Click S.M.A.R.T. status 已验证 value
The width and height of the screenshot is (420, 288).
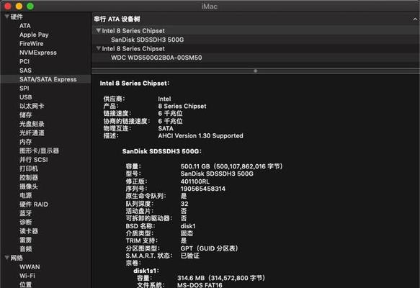coord(190,256)
